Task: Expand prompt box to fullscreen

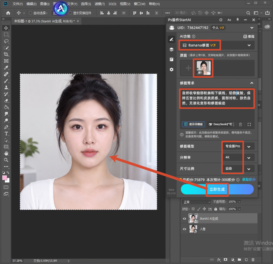Action: [249, 124]
